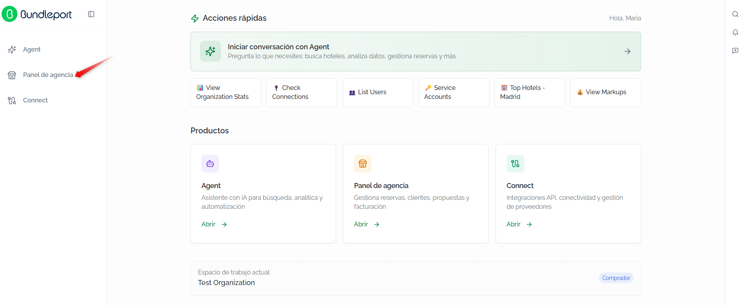This screenshot has width=742, height=305.
Task: Click Abrir on the Agent product card
Action: tap(214, 224)
